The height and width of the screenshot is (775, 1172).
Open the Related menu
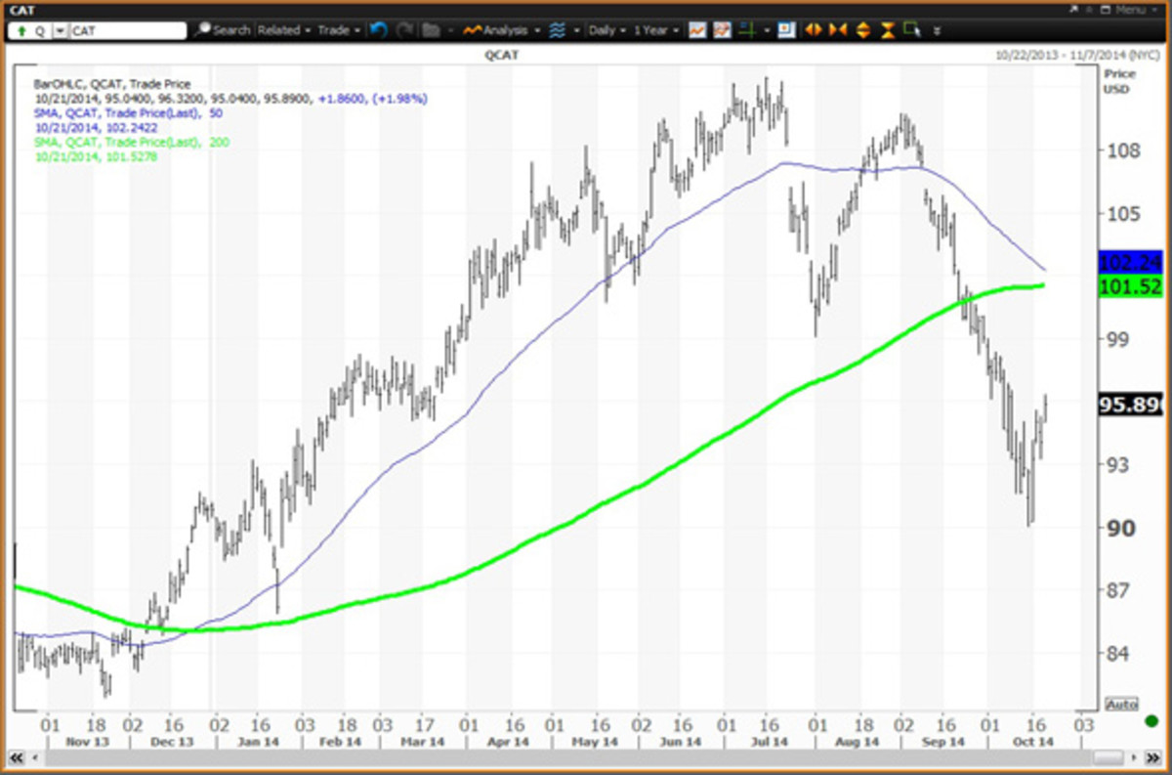click(x=284, y=30)
